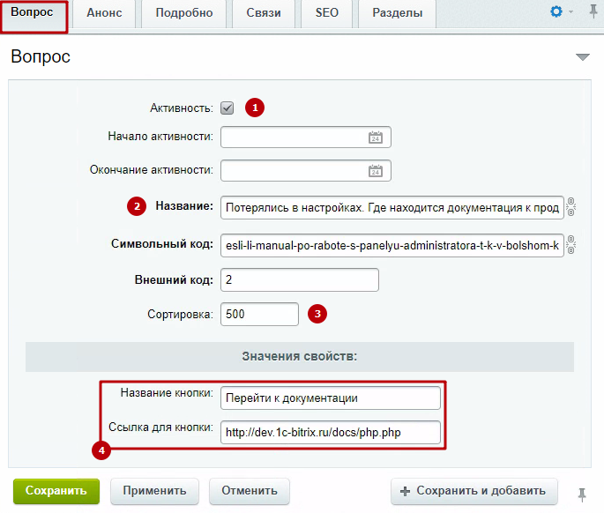
Task: Open the dropdown arrow beside gear icon
Action: pos(570,12)
